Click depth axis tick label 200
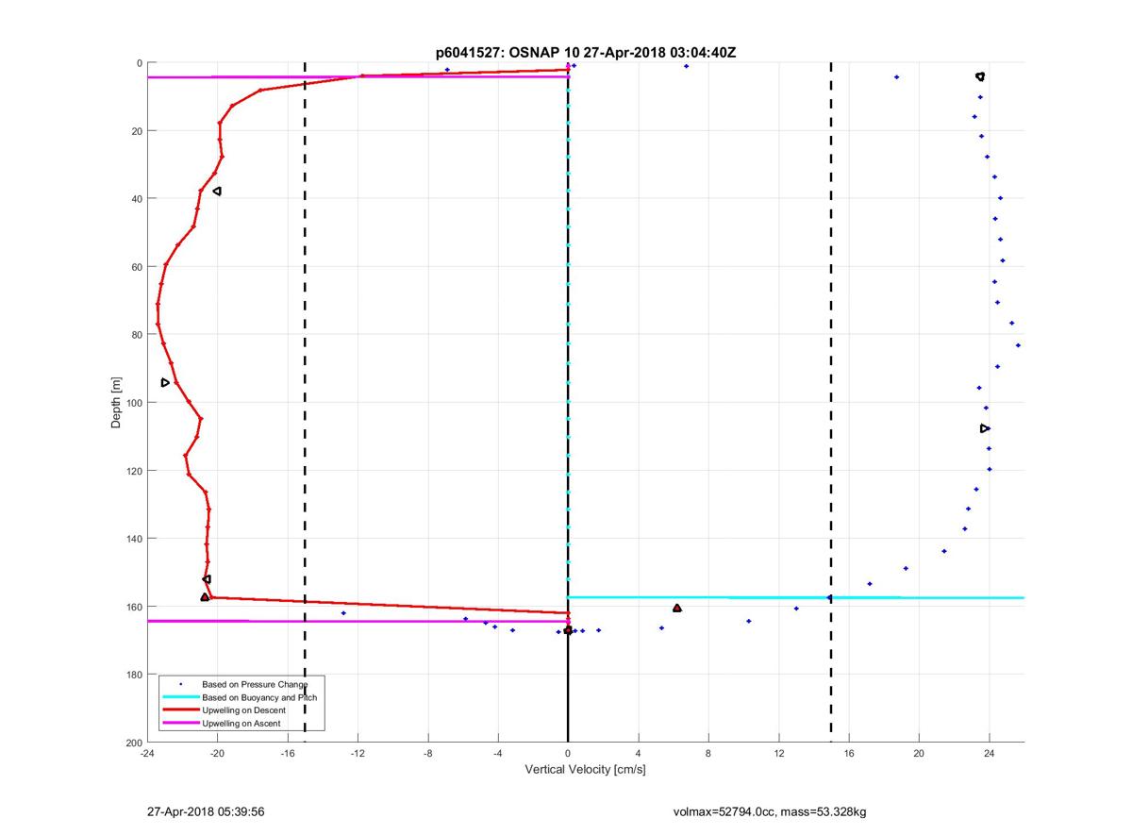 (x=133, y=743)
